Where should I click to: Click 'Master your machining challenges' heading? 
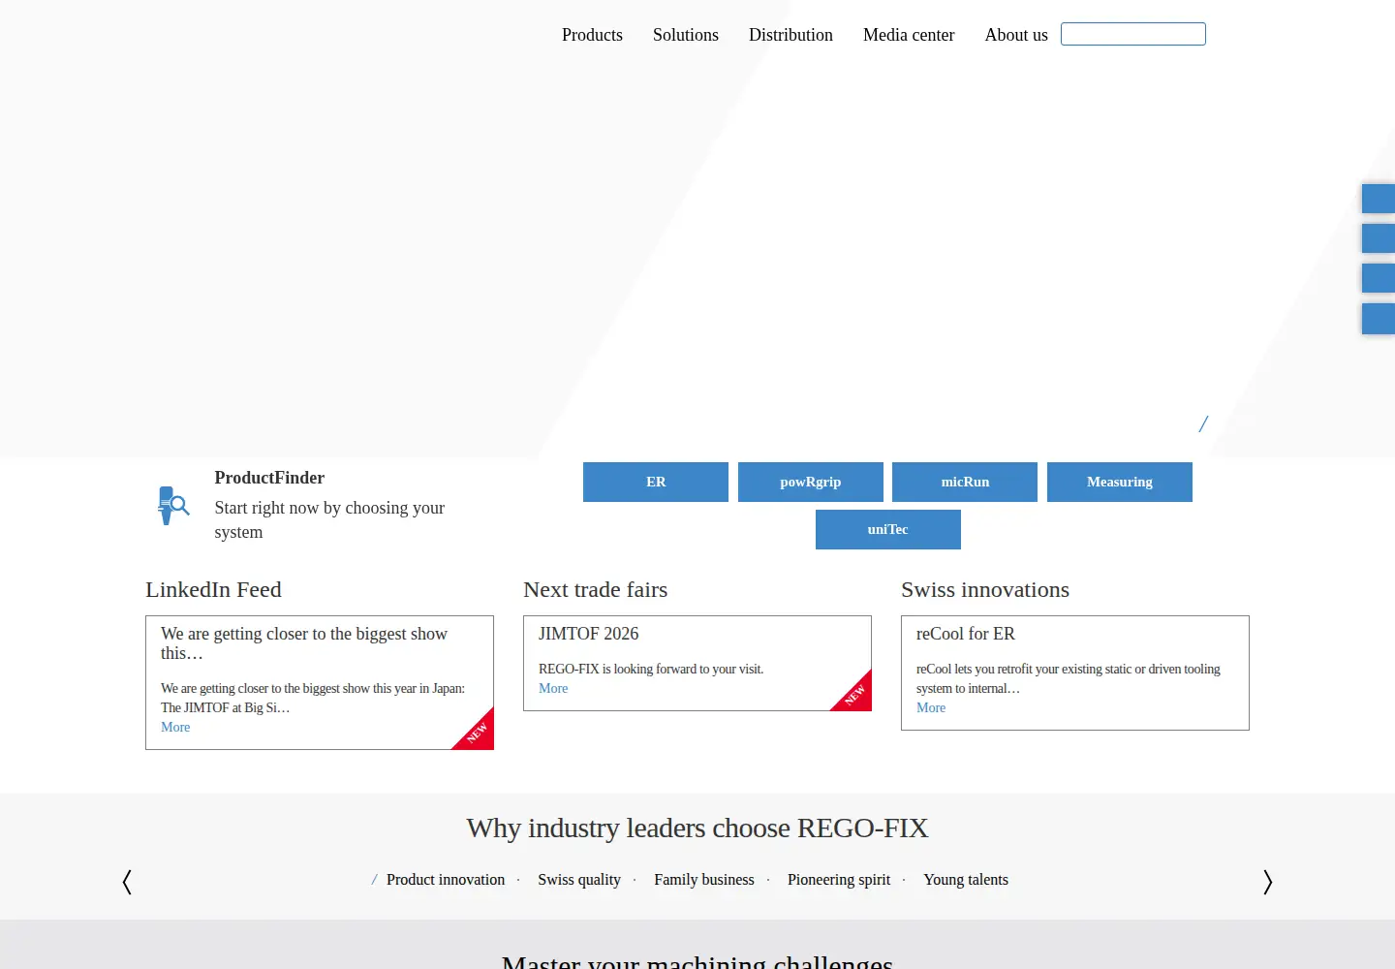click(x=697, y=961)
